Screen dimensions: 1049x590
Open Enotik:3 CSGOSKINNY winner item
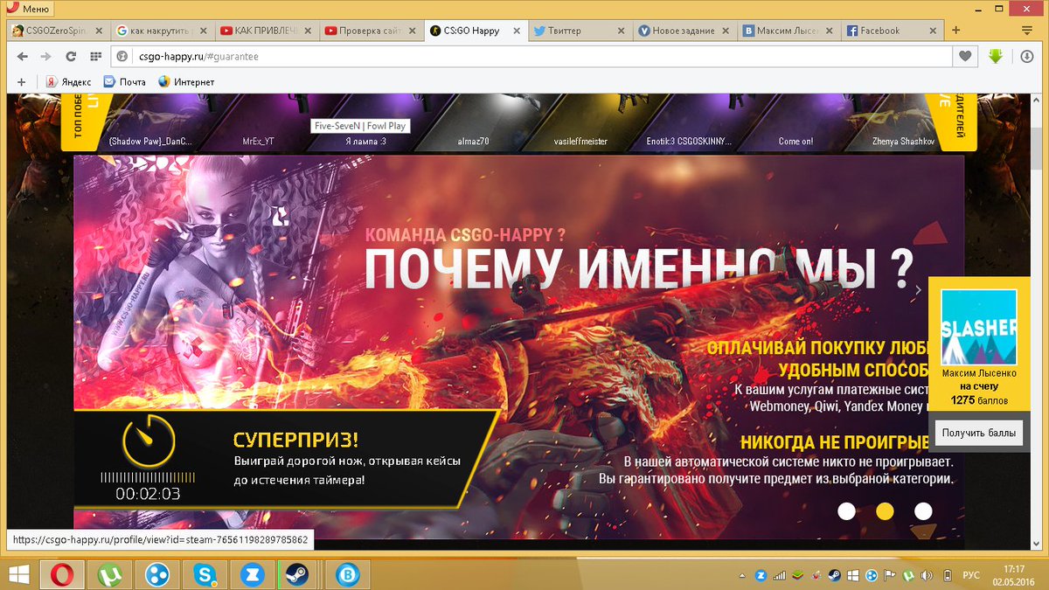pos(687,122)
